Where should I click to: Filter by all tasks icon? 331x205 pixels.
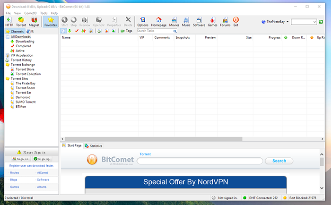[63, 31]
